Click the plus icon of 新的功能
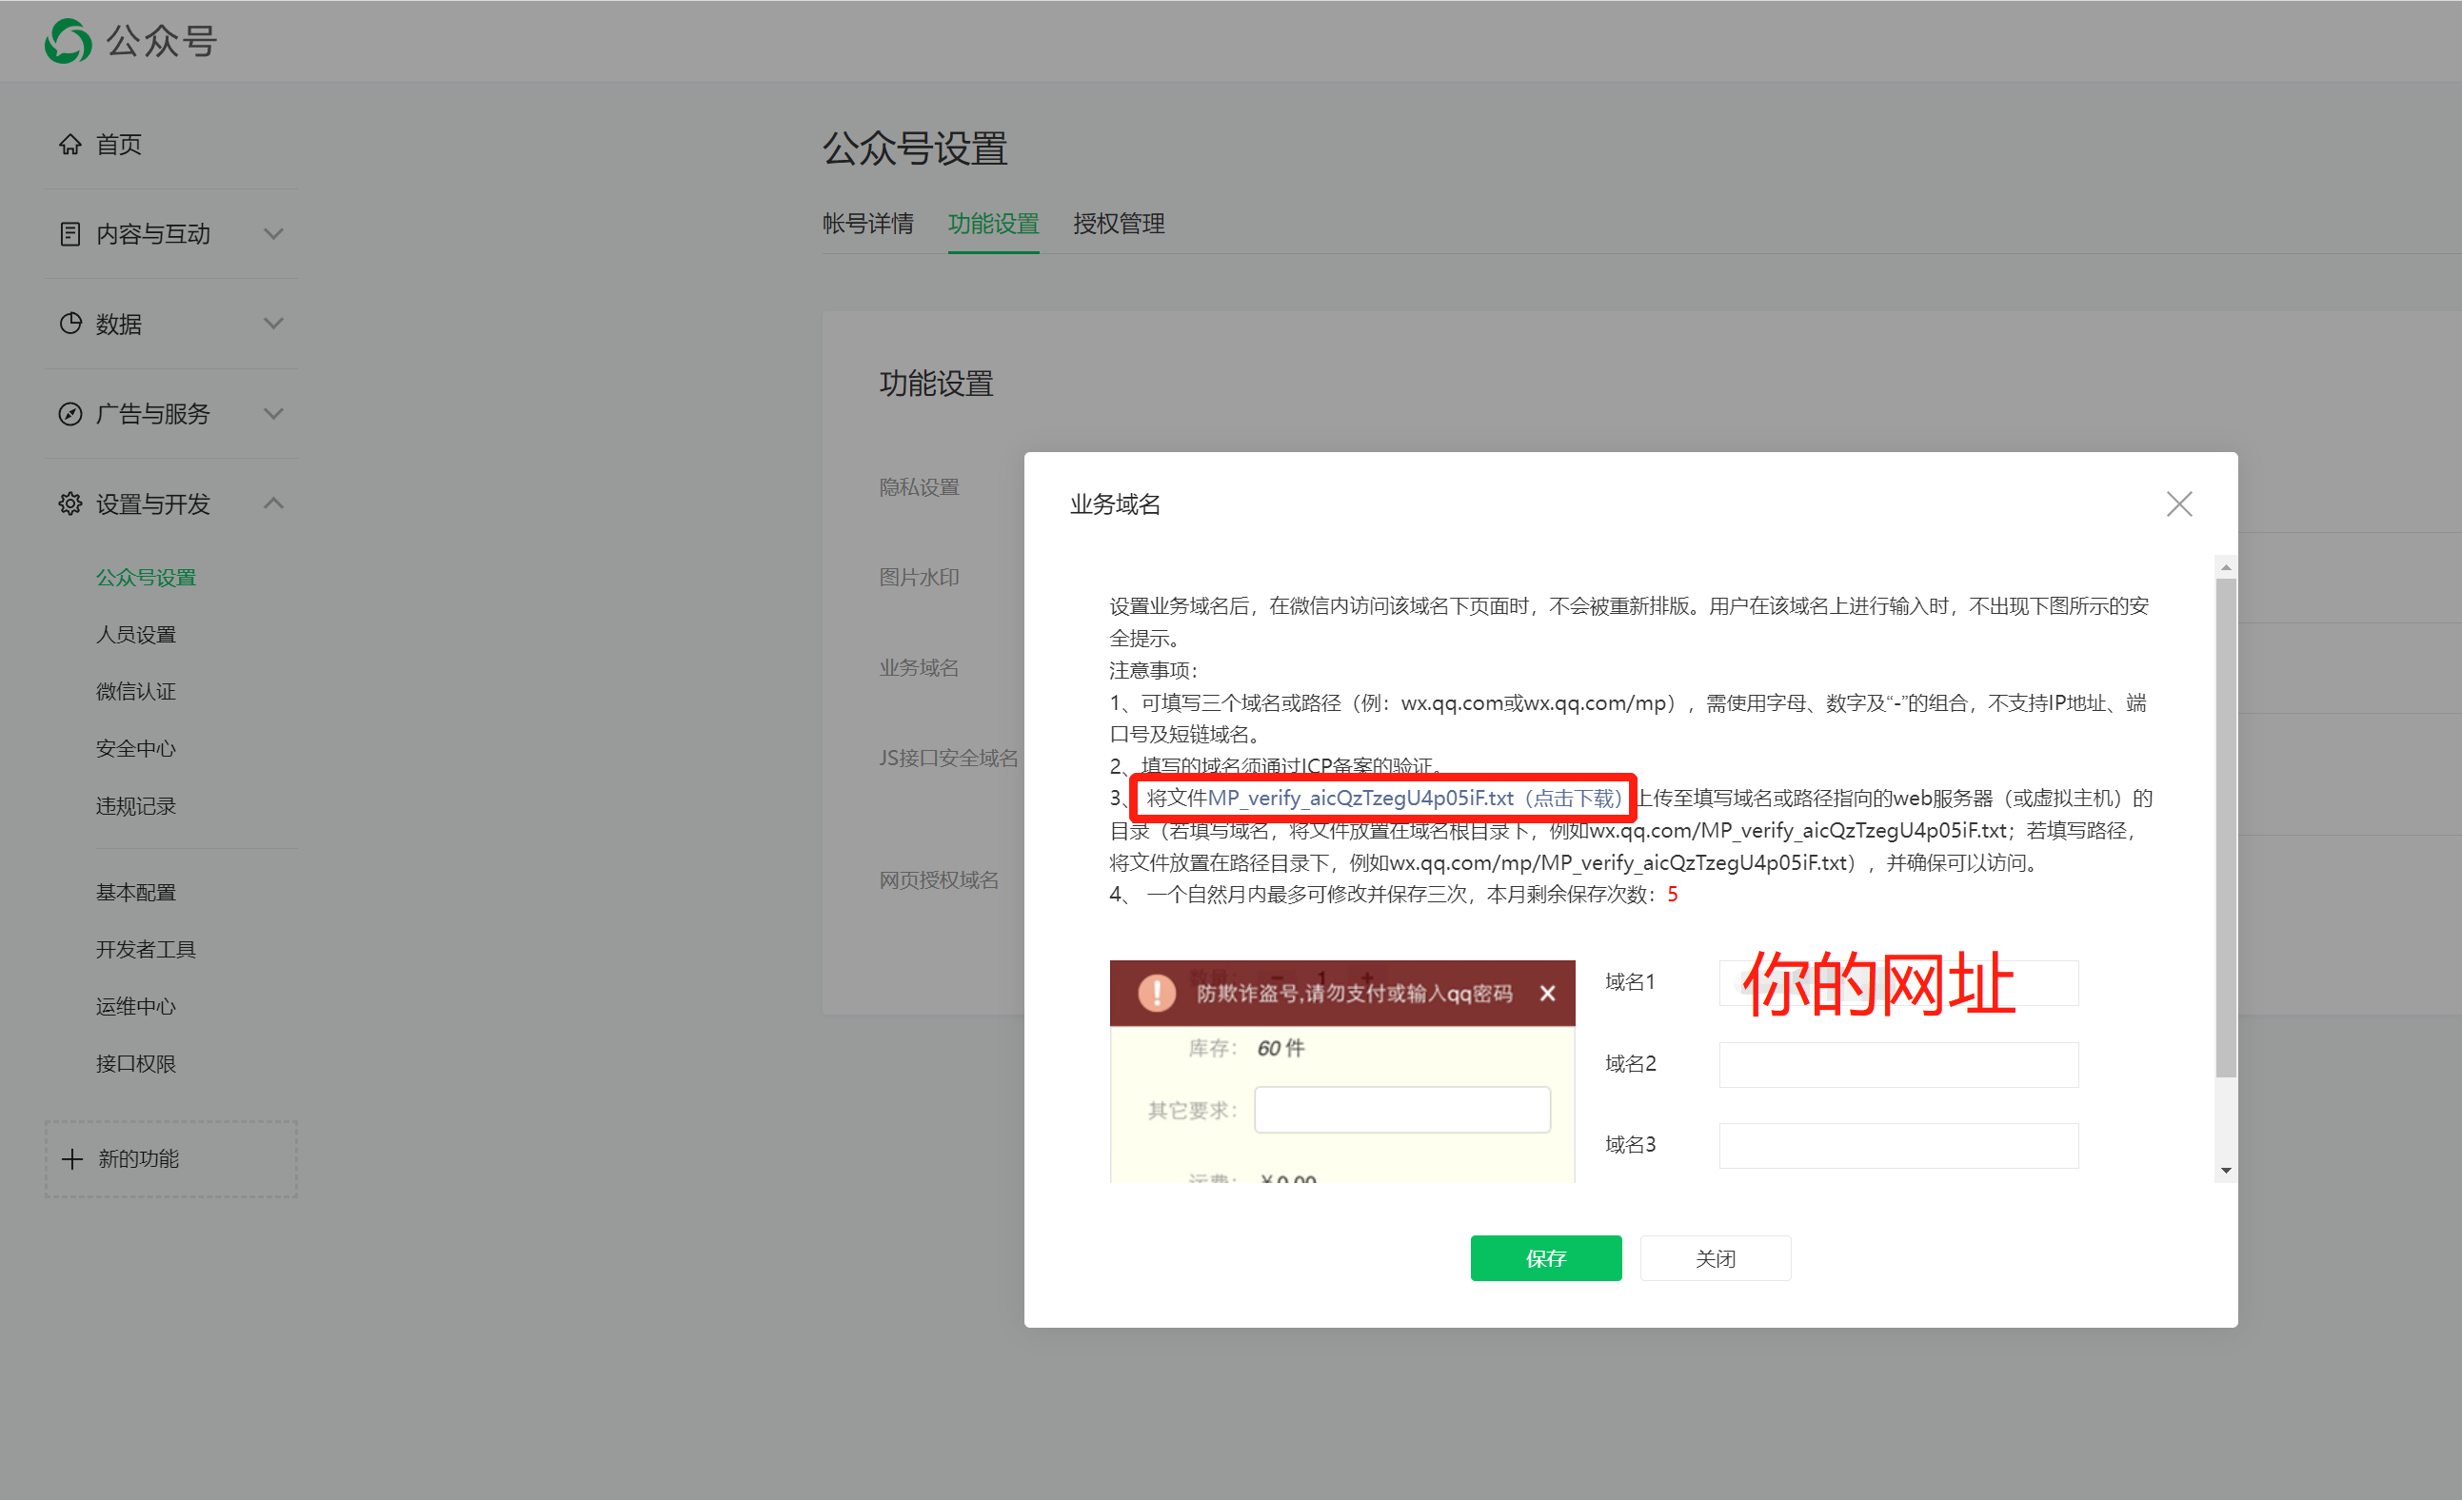The width and height of the screenshot is (2462, 1500). click(x=72, y=1158)
